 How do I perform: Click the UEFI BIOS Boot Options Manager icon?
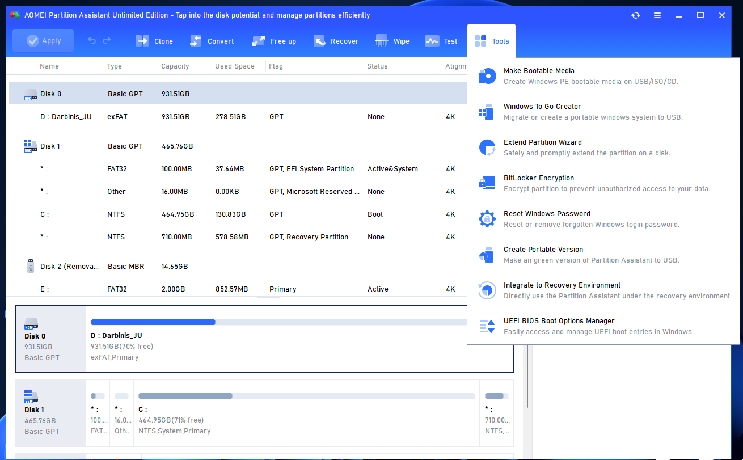pos(487,326)
